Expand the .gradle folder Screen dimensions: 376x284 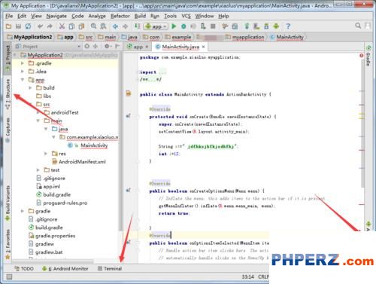click(23, 63)
